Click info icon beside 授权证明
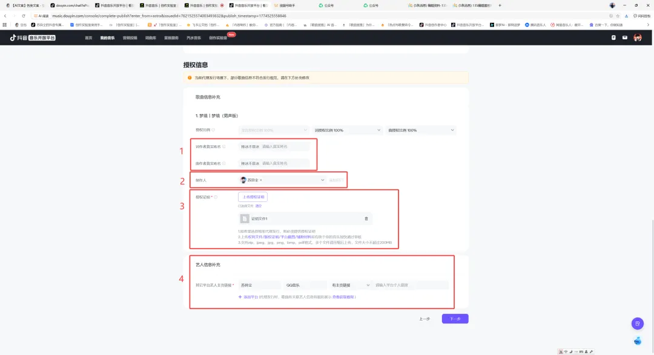 [216, 197]
